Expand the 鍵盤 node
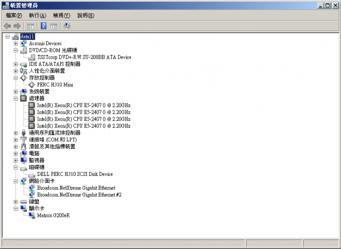 (x=15, y=202)
